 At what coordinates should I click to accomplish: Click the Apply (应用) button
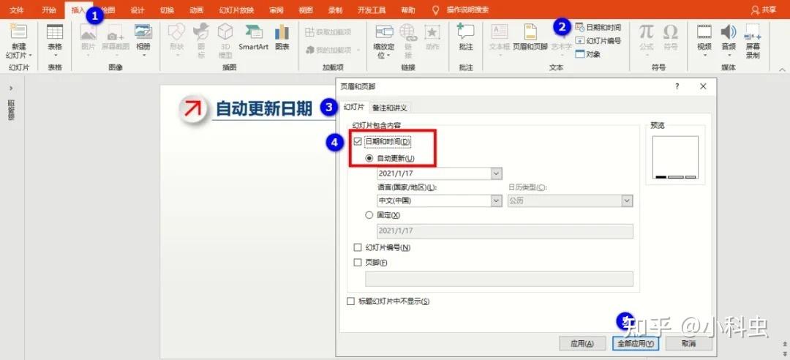click(582, 343)
